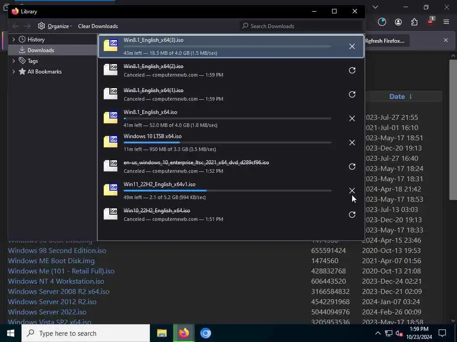Click the Win10_22H2_English_x64.iso file icon
This screenshot has height=342, width=457.
(x=111, y=214)
